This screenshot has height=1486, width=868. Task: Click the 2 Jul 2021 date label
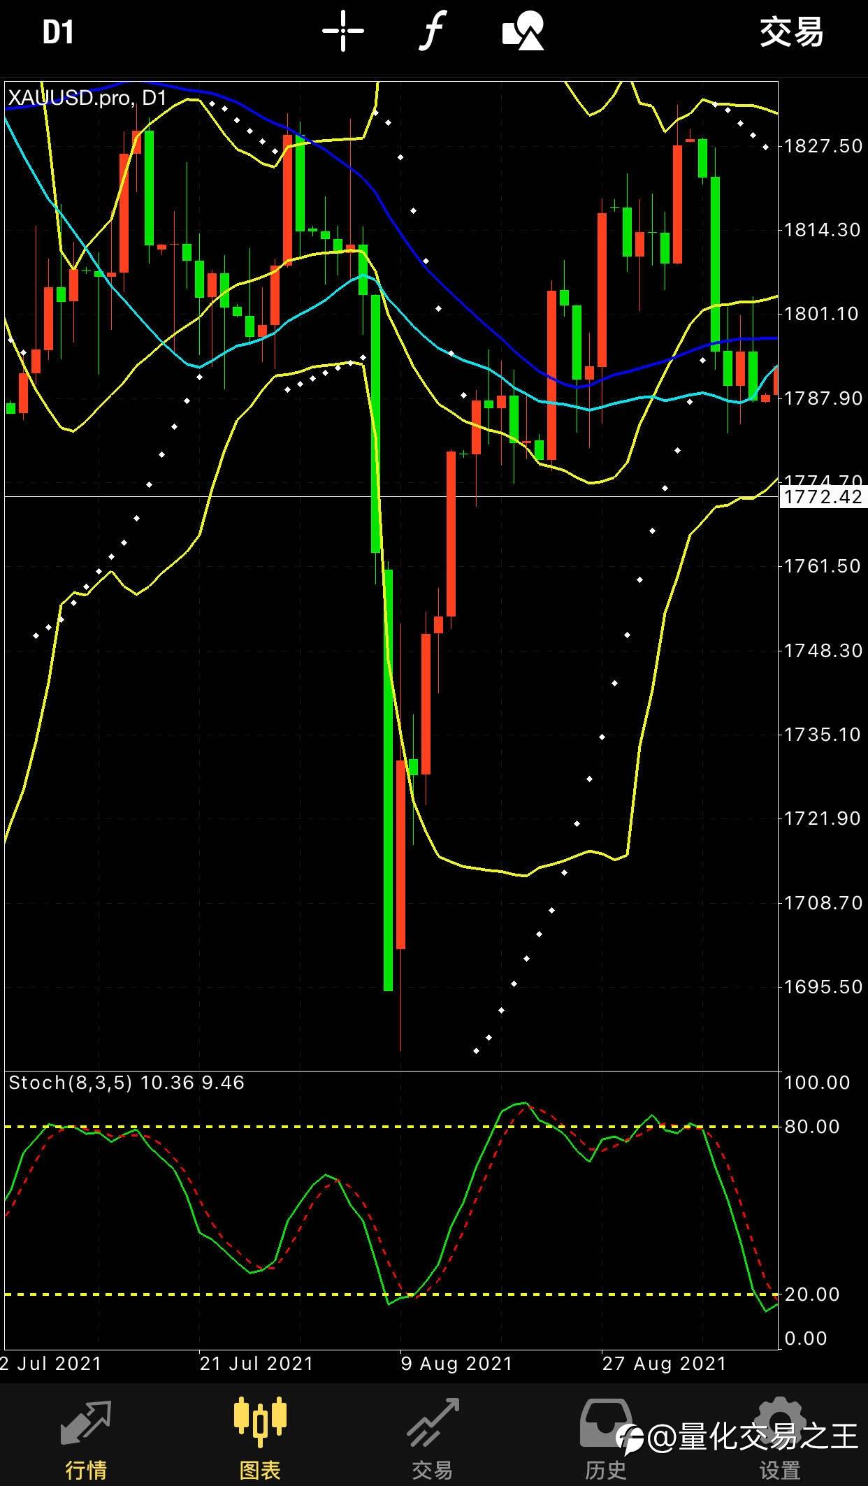[x=51, y=1364]
